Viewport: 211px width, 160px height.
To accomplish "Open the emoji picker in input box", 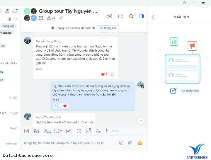I will [x=121, y=143].
